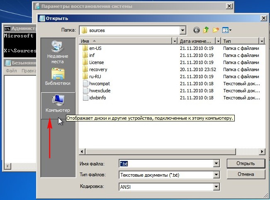Click the Имя файла input field
Viewport: 270px width, 200px height.
166,164
